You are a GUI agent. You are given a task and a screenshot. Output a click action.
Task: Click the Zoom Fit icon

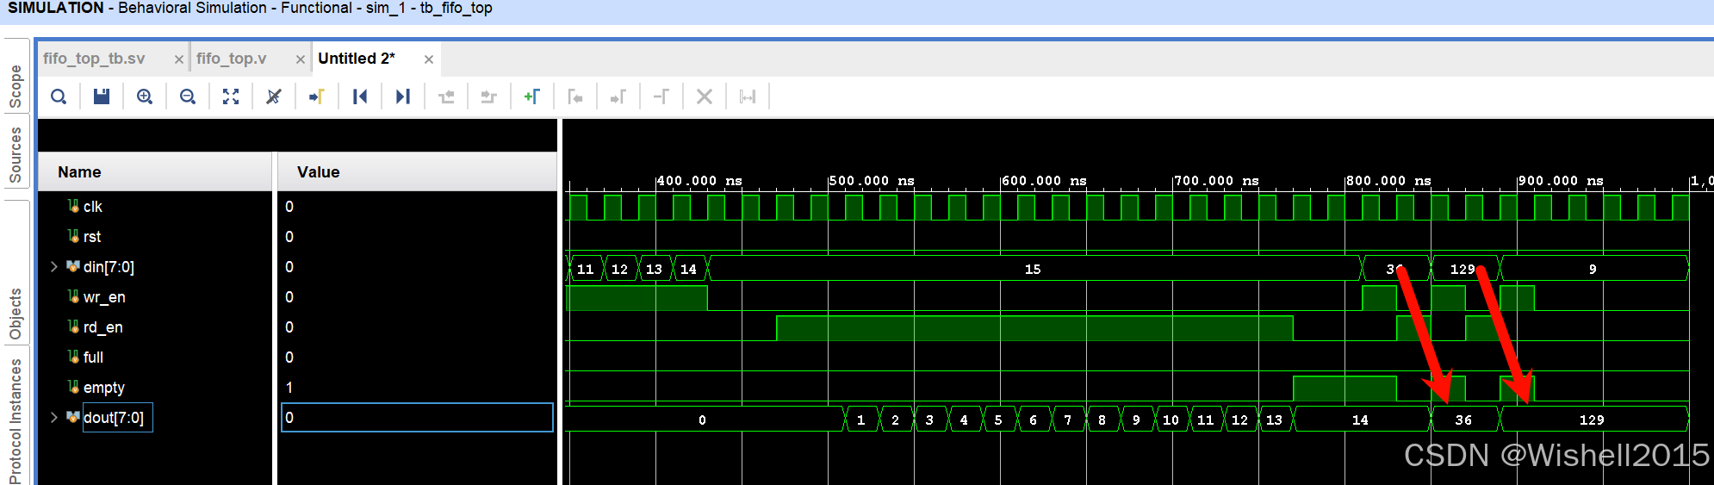[231, 96]
